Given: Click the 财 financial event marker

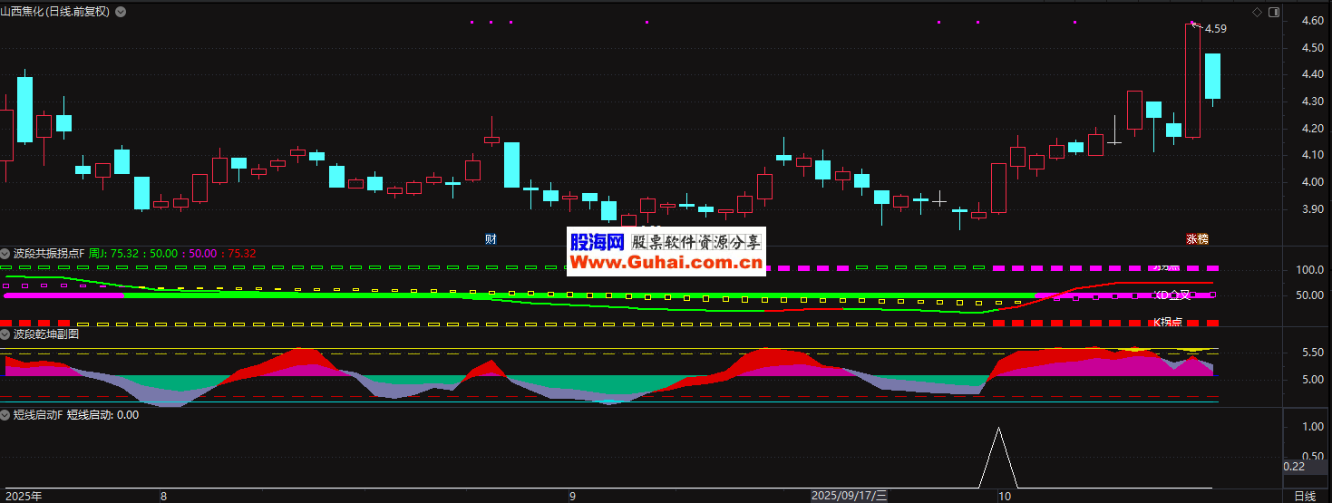Looking at the screenshot, I should (491, 239).
